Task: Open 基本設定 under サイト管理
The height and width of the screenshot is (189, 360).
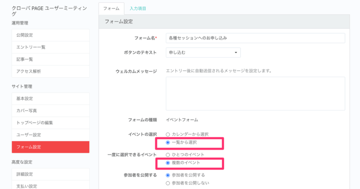Action: (50, 99)
